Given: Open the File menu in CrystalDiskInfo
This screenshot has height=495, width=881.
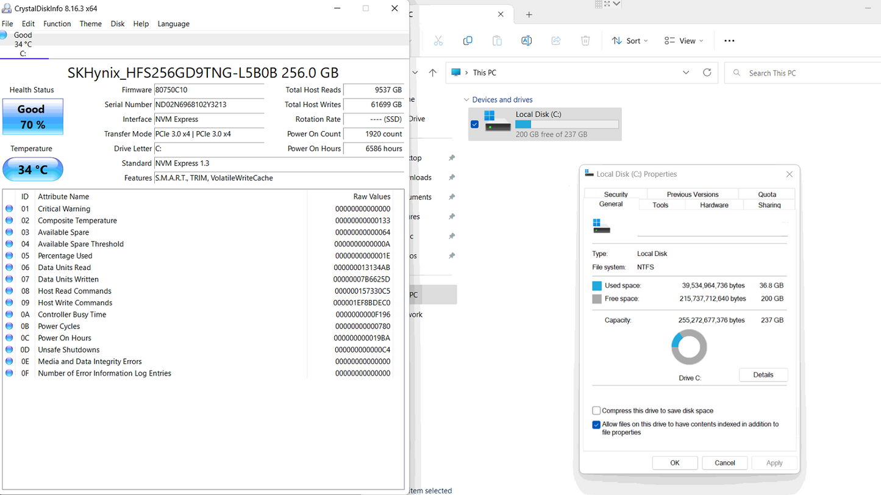Looking at the screenshot, I should [7, 24].
